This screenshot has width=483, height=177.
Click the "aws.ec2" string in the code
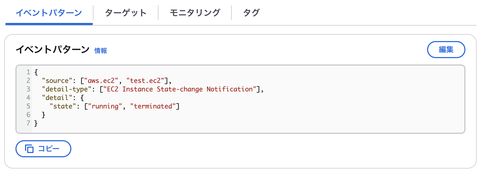[x=101, y=81]
